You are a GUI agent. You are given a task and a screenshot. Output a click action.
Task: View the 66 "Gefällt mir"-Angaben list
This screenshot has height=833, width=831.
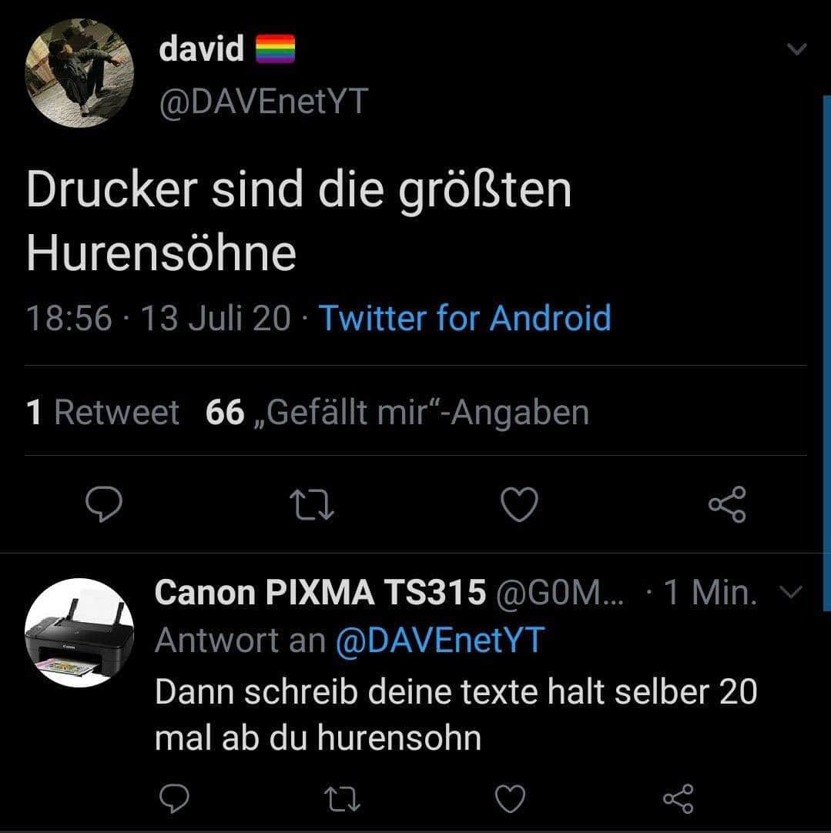click(397, 413)
